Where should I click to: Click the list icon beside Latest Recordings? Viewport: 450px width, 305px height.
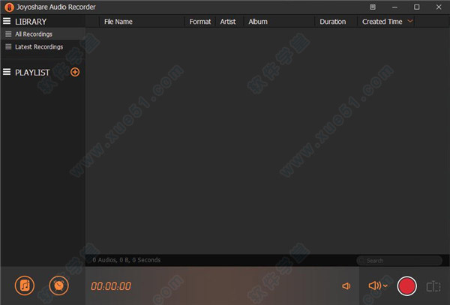pos(8,46)
